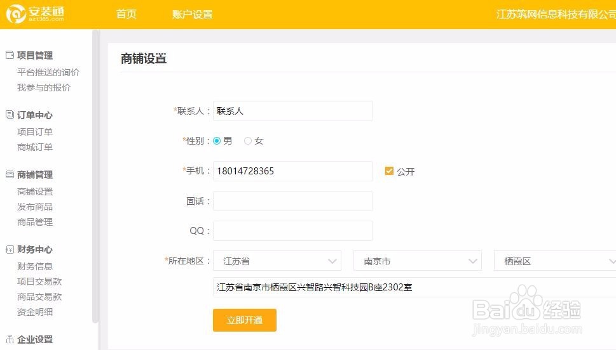616x350 pixels.
Task: Click the 江苏筑网信息科技有限公司 company name
Action: coord(556,15)
